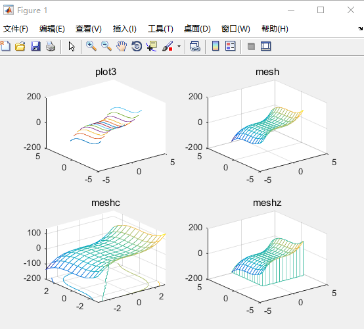This screenshot has width=364, height=329.
Task: Enable the Pan hand tool
Action: pyautogui.click(x=122, y=46)
